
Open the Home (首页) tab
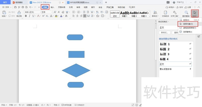click(5, 2)
